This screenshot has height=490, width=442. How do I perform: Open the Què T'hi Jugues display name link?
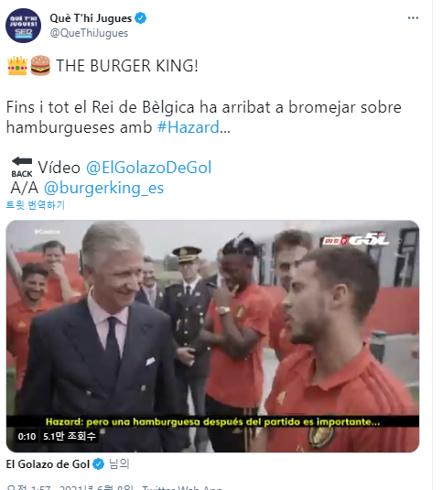click(91, 18)
